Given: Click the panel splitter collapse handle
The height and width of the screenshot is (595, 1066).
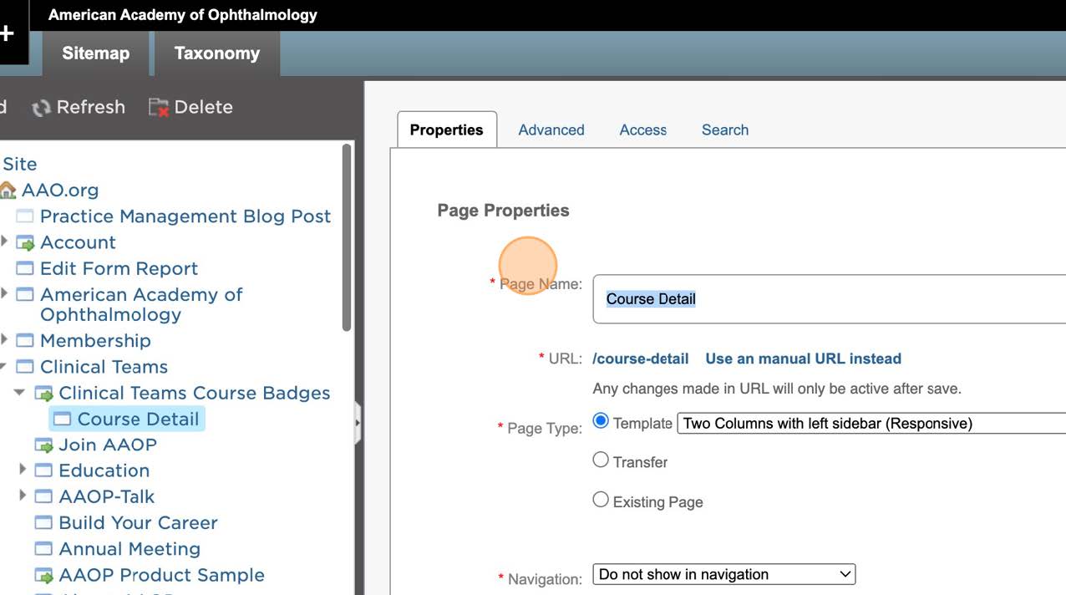Looking at the screenshot, I should 358,423.
